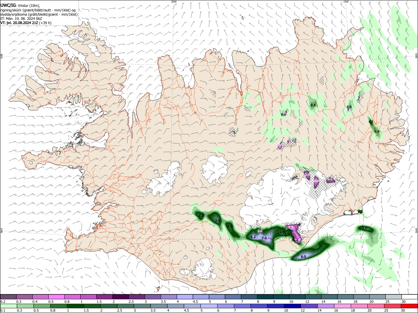Click the 20W longitude label
The image size is (418, 313).
(174, 2)
